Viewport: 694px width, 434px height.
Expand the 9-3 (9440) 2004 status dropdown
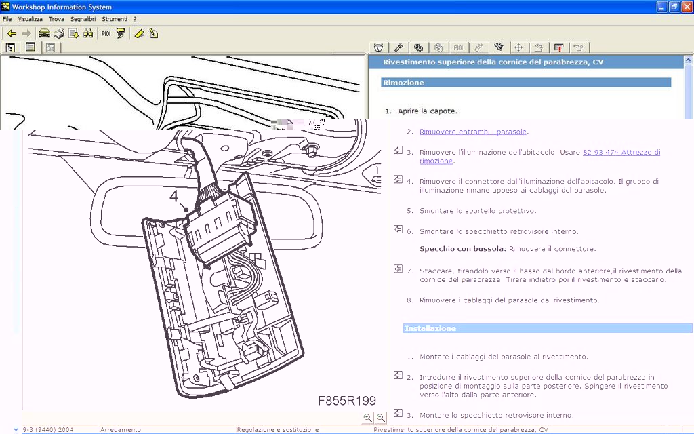click(16, 429)
